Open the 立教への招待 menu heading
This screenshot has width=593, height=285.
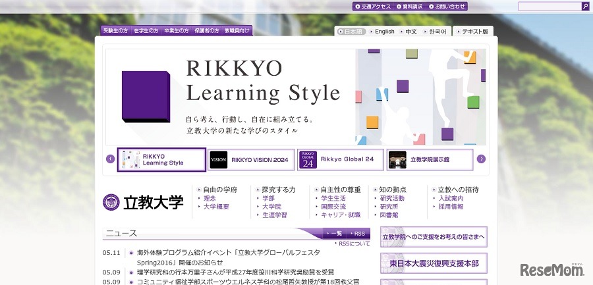click(x=458, y=190)
